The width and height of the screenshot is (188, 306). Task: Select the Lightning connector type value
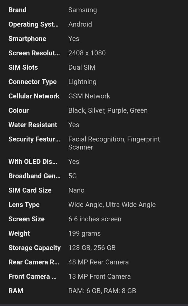tap(82, 82)
